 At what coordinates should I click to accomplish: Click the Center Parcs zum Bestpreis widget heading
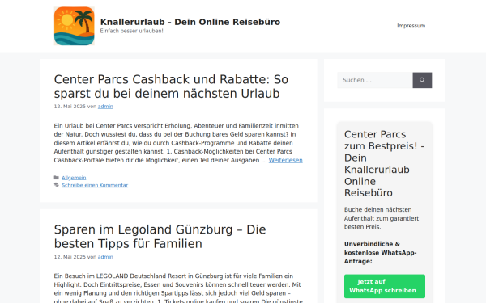[x=384, y=163]
